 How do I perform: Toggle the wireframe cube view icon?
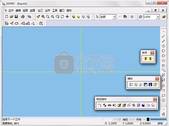[x=83, y=17]
